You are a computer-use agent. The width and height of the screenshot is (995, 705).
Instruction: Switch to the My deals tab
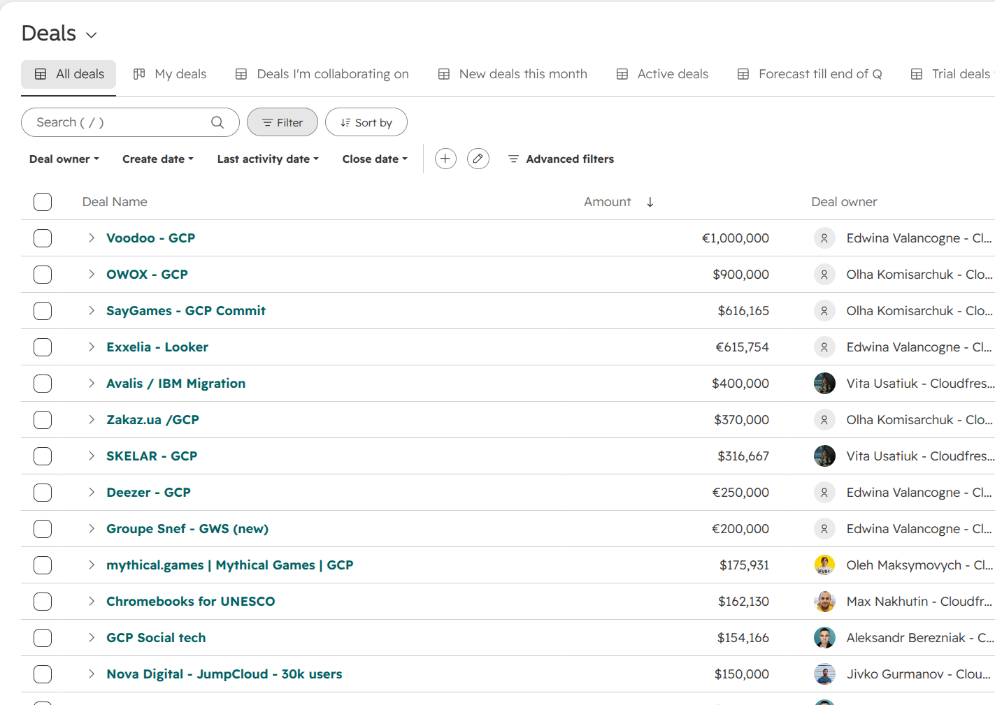pyautogui.click(x=170, y=74)
